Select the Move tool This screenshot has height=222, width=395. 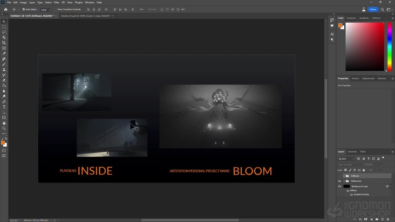[4, 22]
